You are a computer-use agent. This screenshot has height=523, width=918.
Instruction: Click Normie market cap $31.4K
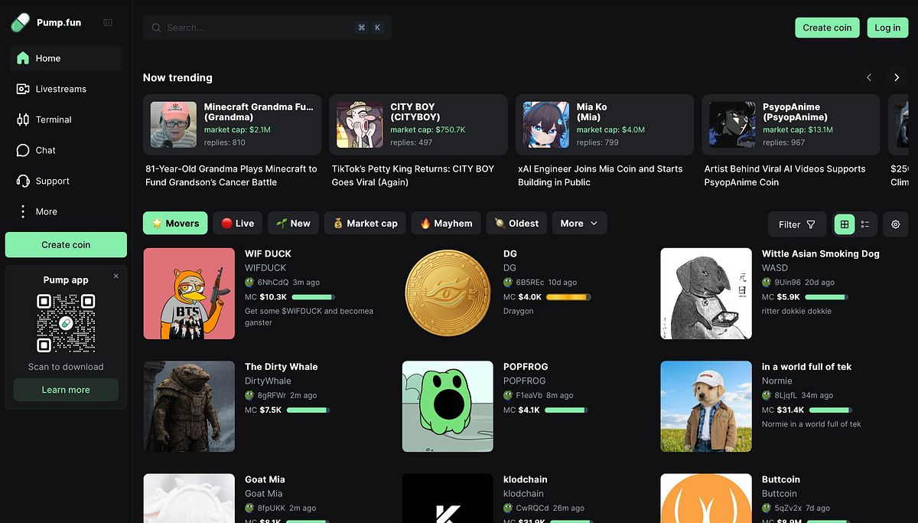point(790,410)
